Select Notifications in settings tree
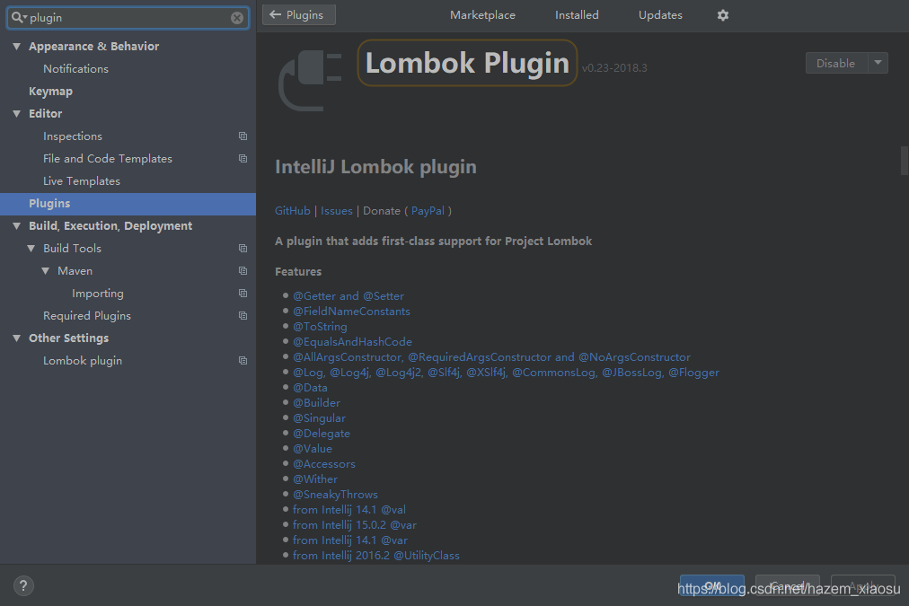909x606 pixels. pyautogui.click(x=76, y=69)
